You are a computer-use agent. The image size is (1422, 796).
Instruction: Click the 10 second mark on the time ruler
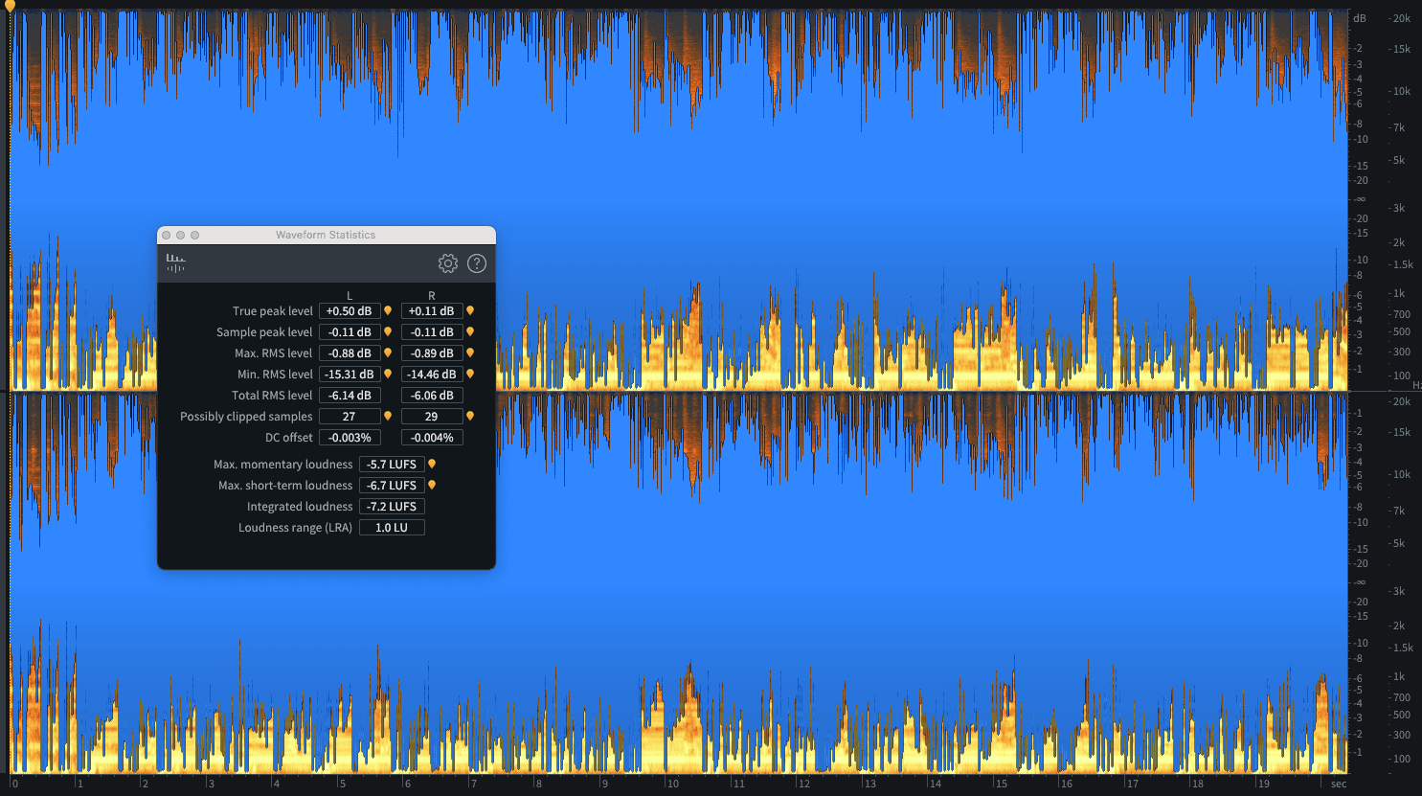pos(673,784)
